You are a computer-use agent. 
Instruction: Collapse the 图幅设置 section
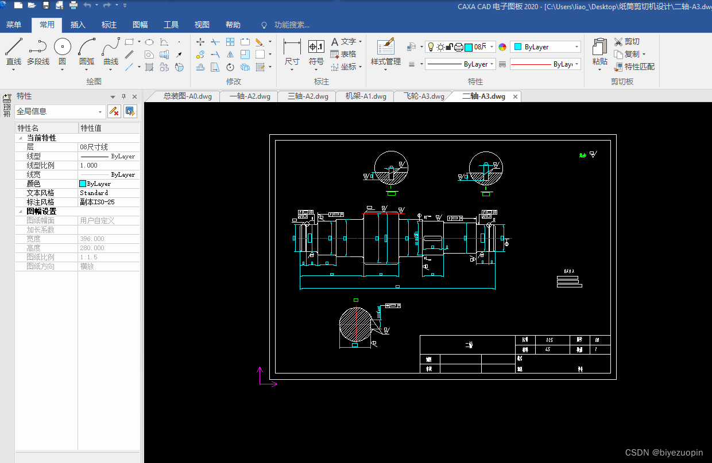[x=21, y=212]
